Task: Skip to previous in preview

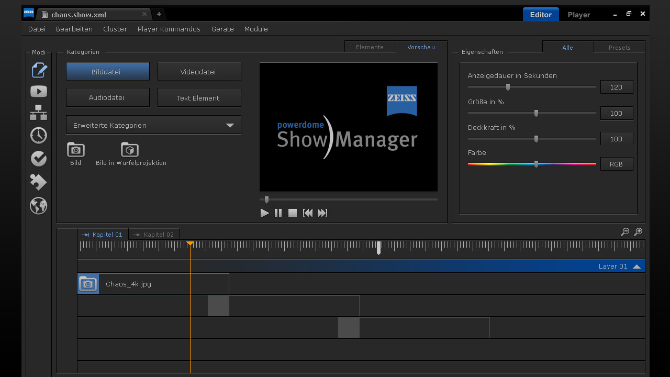Action: pyautogui.click(x=308, y=213)
